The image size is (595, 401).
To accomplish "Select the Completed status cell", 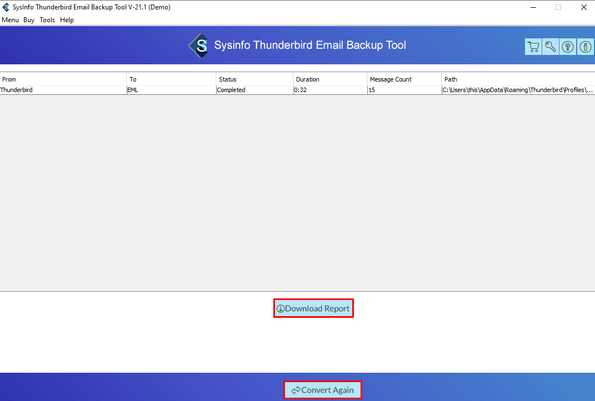I will click(254, 90).
